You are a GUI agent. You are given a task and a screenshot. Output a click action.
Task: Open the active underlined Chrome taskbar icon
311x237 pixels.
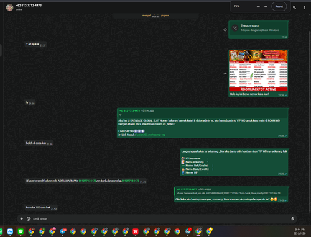click(198, 231)
